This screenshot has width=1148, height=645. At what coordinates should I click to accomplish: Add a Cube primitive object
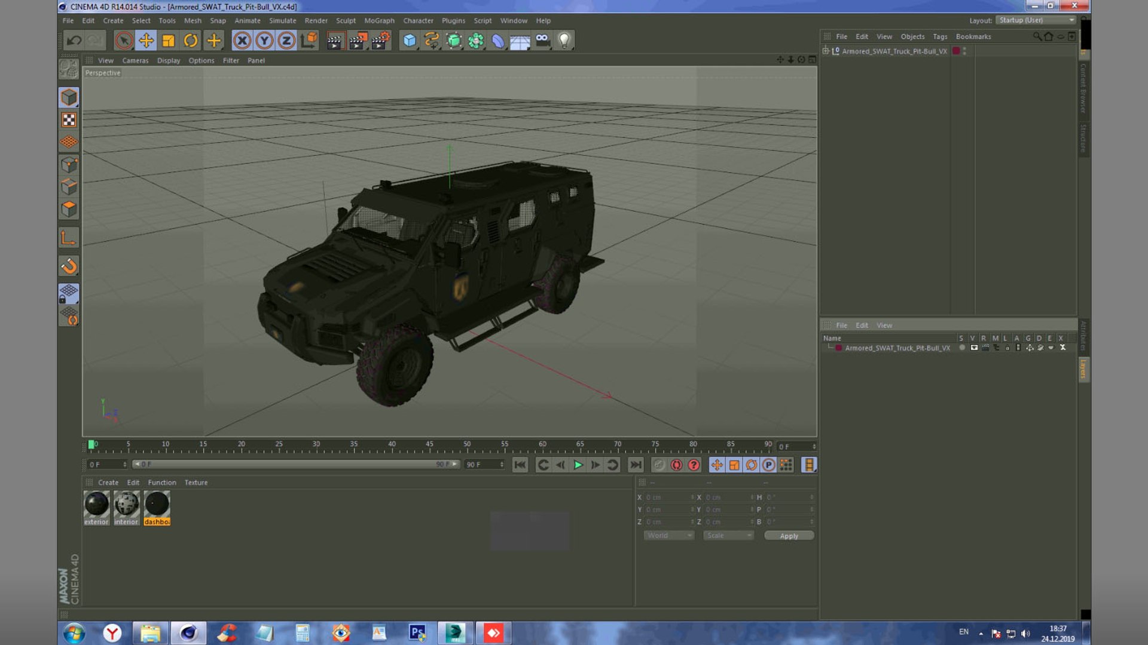coord(410,41)
